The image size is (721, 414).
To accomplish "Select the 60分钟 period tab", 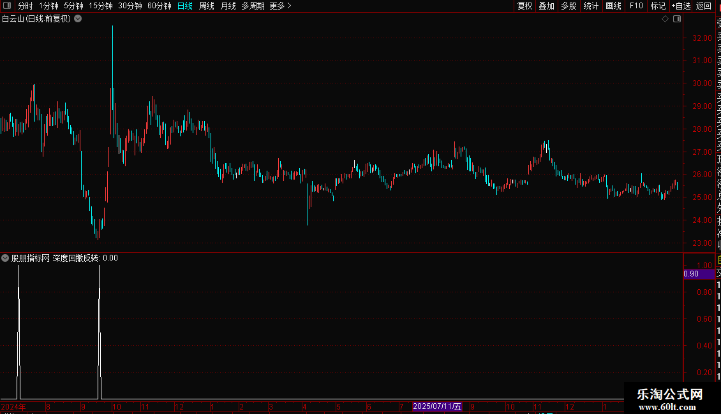I will click(160, 6).
